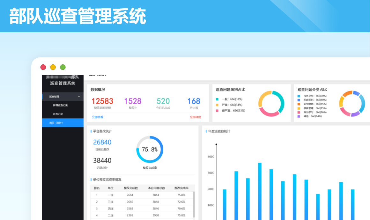This screenshot has height=220, width=370.
Task: Click the 三连 table row unit
Action: tap(110, 202)
